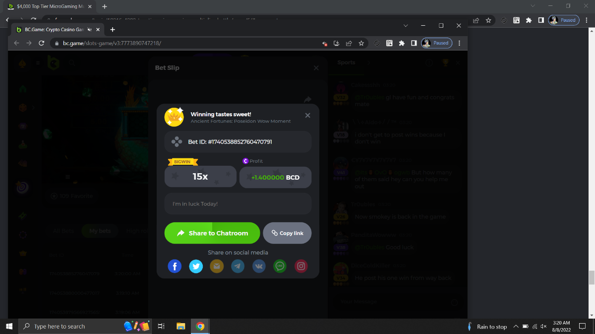Share win via Twitter icon
Screen dimensions: 595x334
tap(196, 267)
